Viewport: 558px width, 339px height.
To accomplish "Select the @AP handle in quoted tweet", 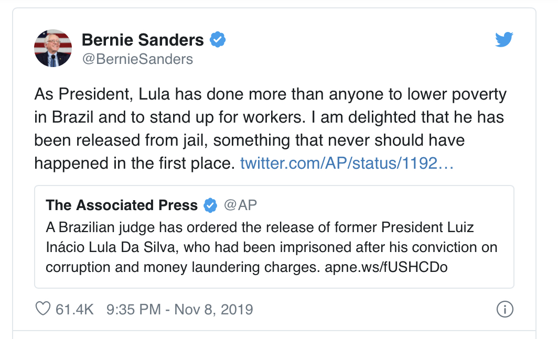I will click(241, 205).
